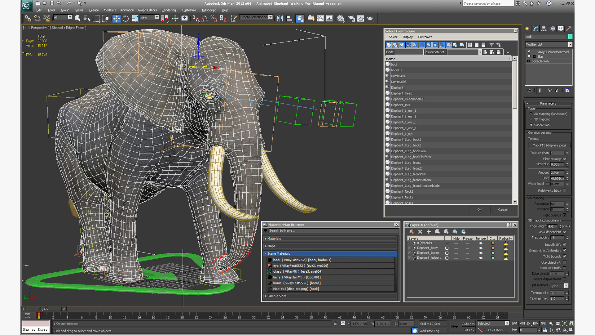
Task: Open the Material Editor icon
Action: pyautogui.click(x=341, y=18)
